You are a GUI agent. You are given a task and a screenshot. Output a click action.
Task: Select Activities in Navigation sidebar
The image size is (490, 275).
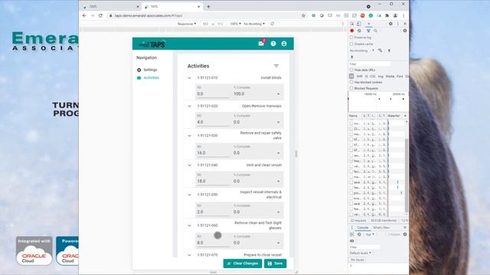[152, 78]
